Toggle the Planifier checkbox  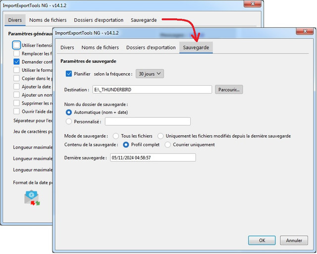coord(69,74)
